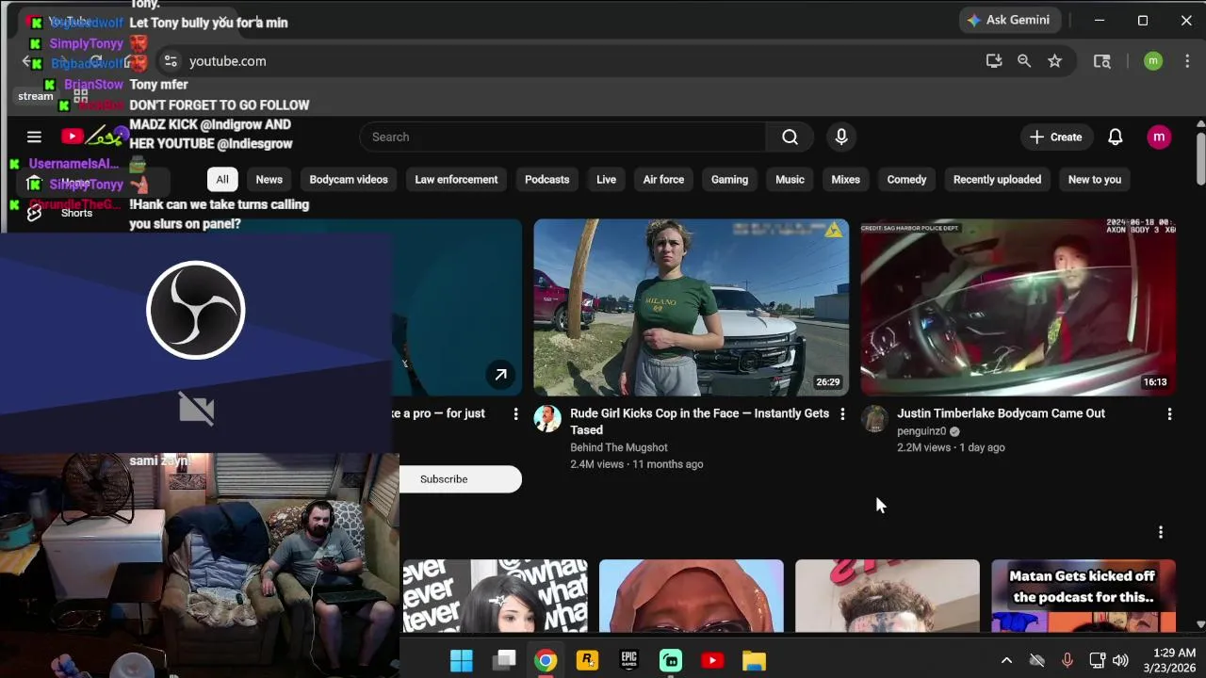Open the penguinz0 channel avatar

point(874,419)
